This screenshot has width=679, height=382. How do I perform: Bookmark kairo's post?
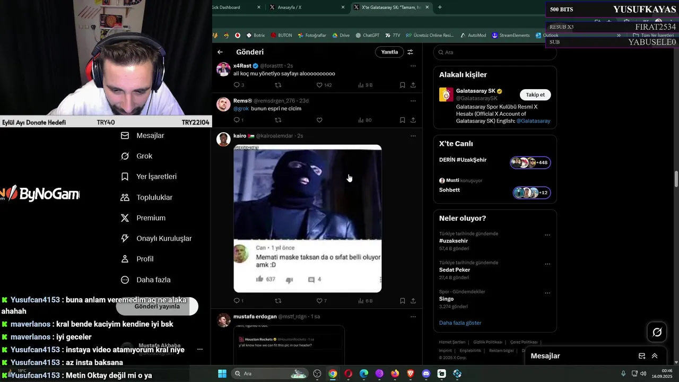pyautogui.click(x=403, y=301)
